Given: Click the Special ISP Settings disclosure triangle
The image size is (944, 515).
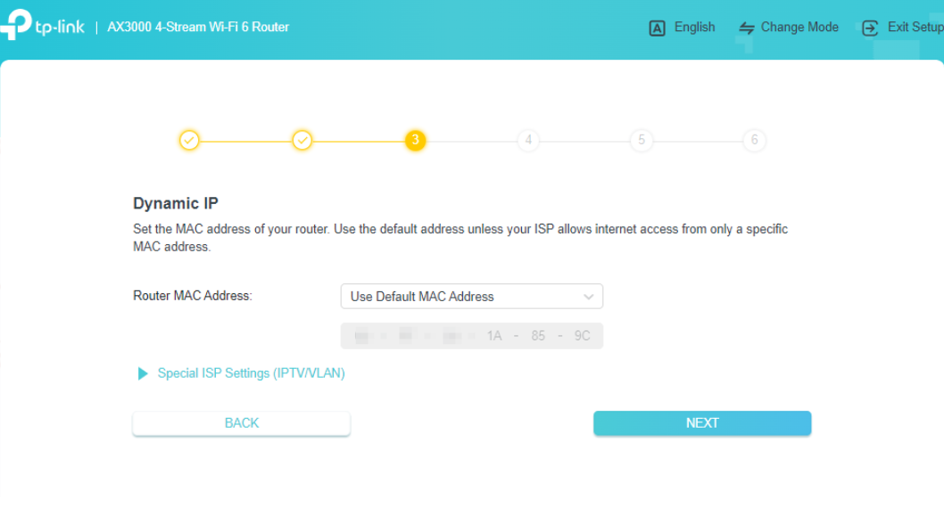Looking at the screenshot, I should (x=143, y=373).
